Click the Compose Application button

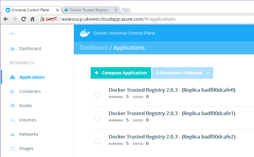tap(121, 73)
